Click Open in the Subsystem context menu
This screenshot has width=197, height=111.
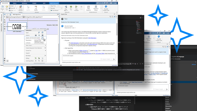27,33
